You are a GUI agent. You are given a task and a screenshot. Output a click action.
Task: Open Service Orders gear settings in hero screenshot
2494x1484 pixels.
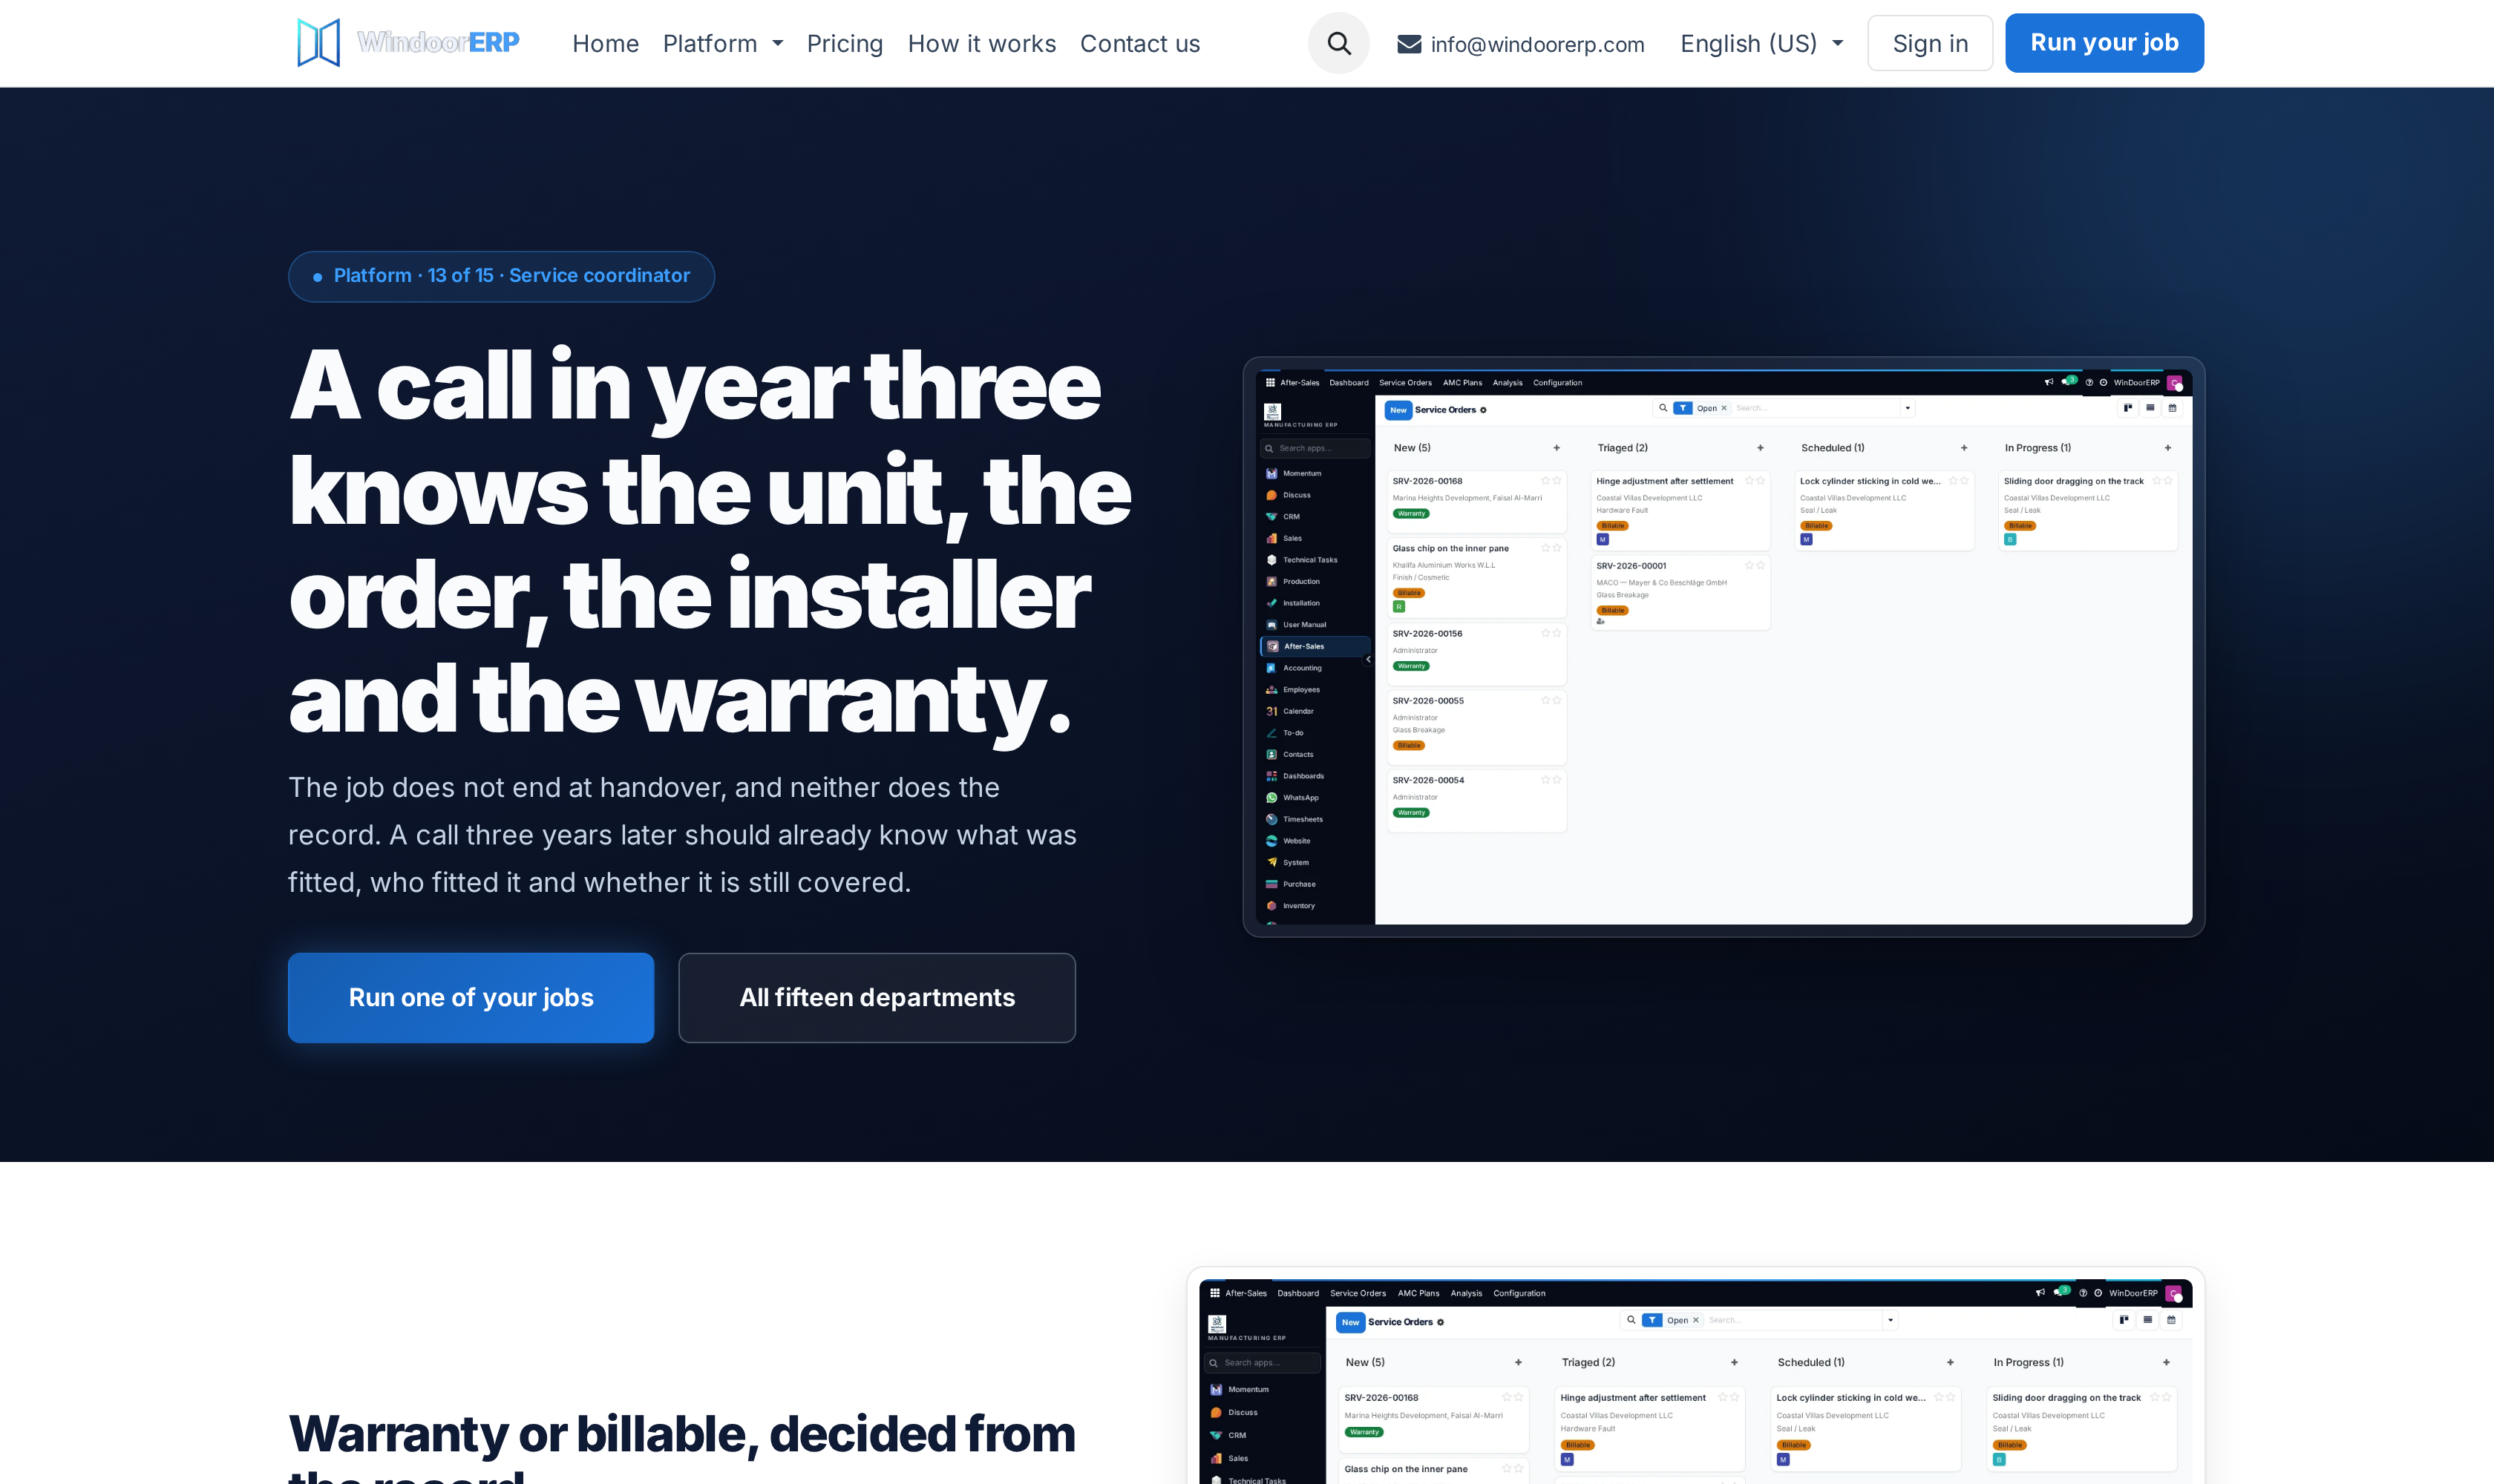click(x=1482, y=410)
